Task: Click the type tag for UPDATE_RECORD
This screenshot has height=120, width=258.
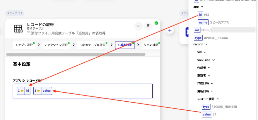Action: point(198,38)
